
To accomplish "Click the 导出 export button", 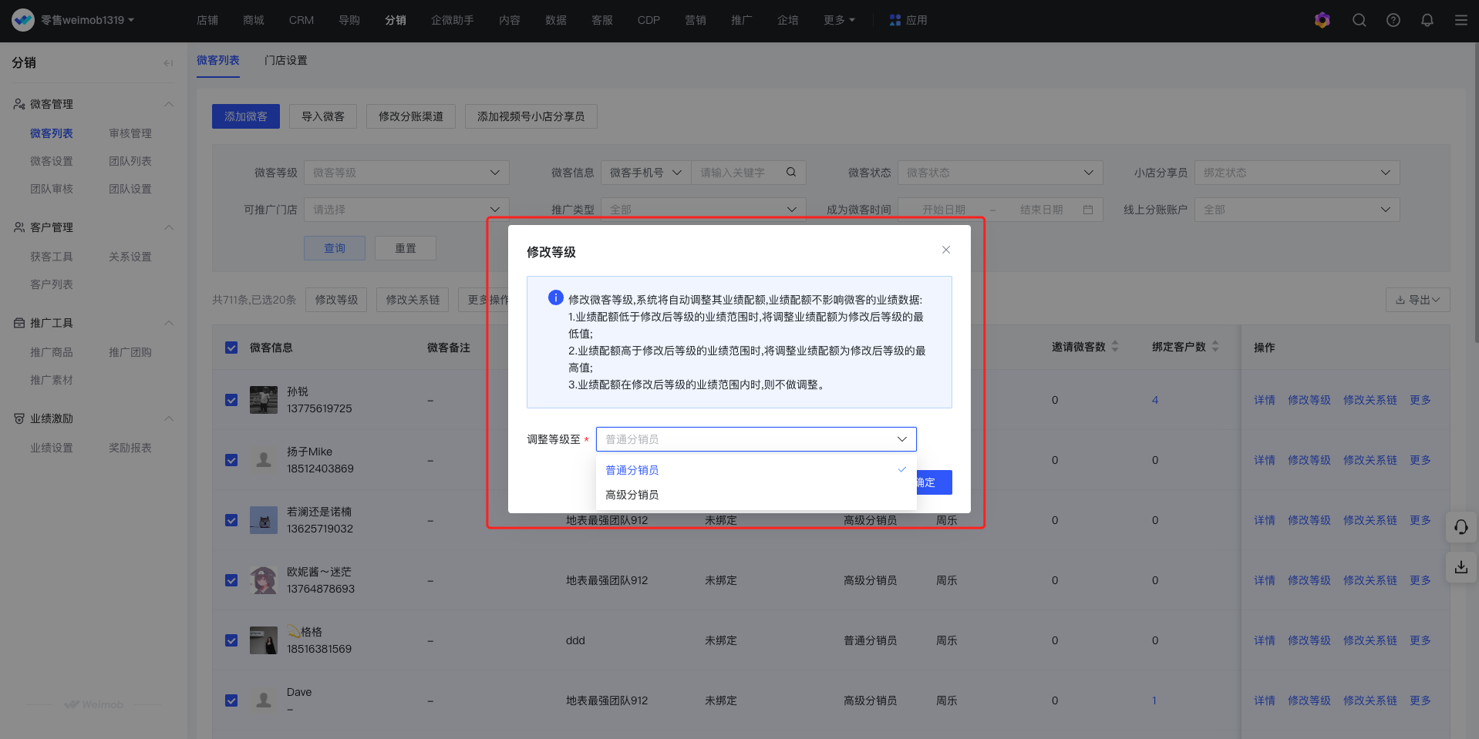I will (x=1418, y=300).
